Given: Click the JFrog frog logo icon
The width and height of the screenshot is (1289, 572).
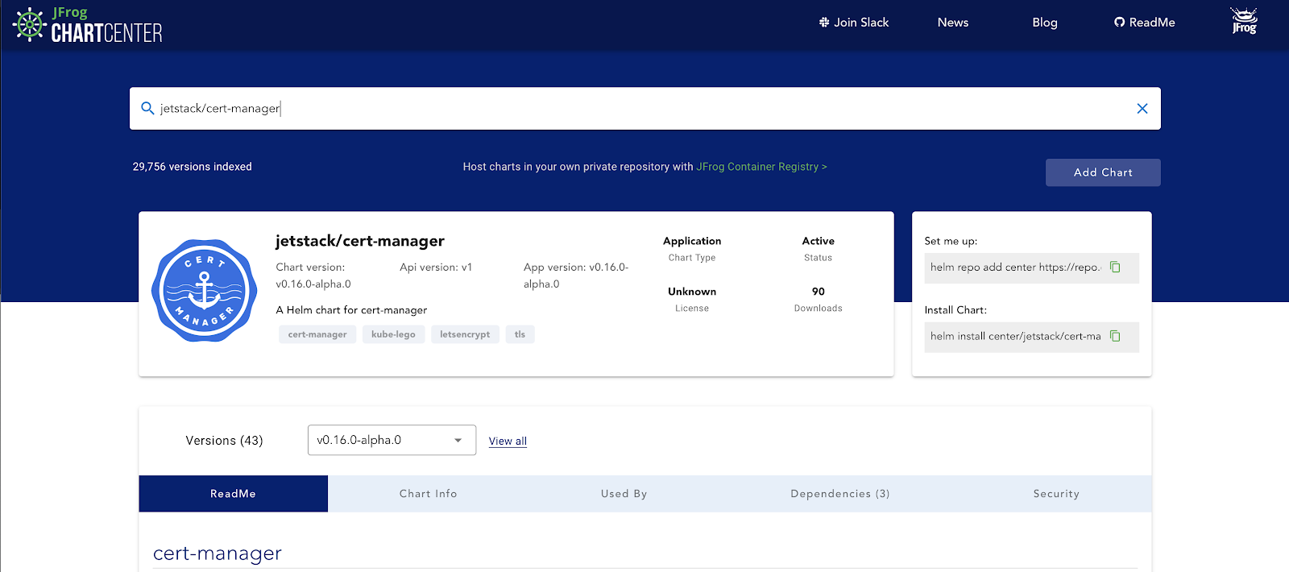Looking at the screenshot, I should tap(1244, 22).
